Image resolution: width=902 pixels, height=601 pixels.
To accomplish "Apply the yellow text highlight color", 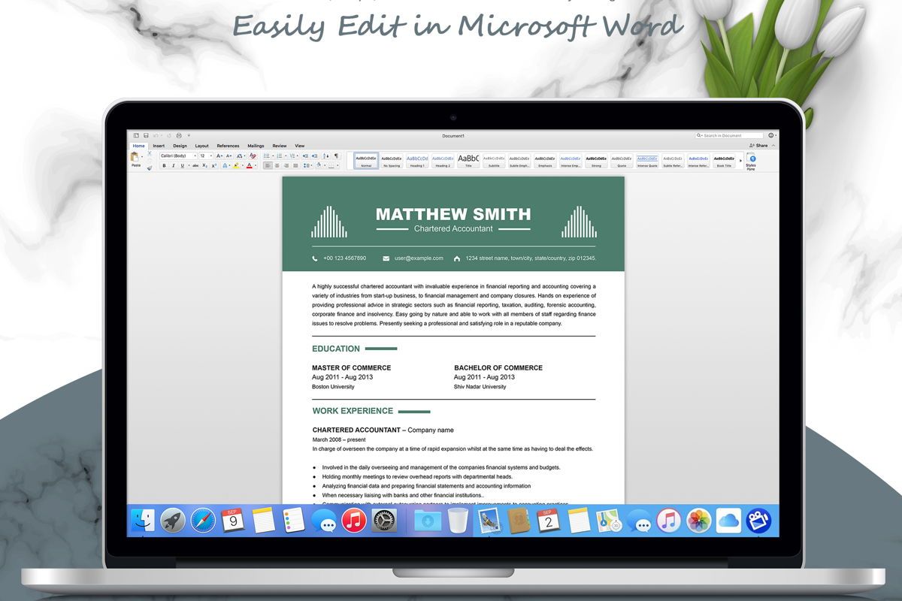I will [236, 165].
